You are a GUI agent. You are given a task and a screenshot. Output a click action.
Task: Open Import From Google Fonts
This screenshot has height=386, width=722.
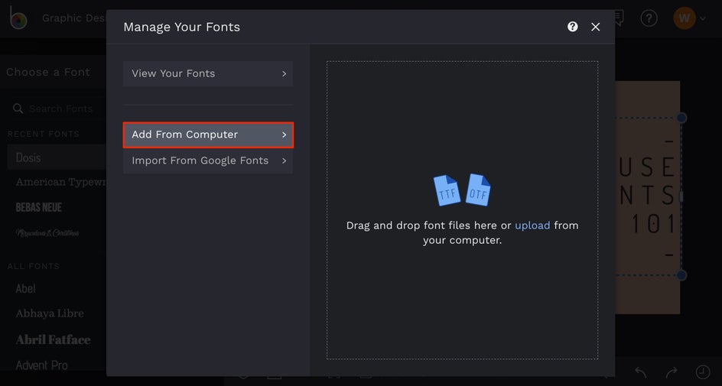(x=208, y=161)
